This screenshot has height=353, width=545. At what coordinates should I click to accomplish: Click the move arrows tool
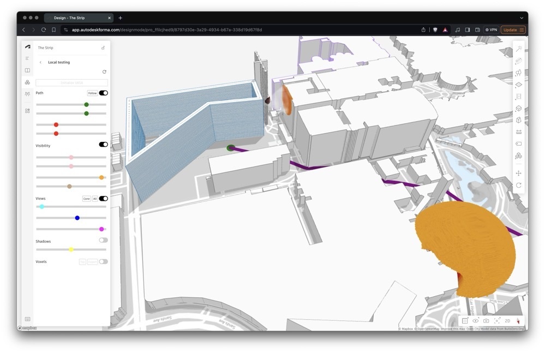518,173
